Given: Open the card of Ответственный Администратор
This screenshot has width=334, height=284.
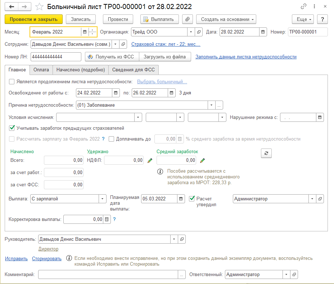Looking at the screenshot, I should click(294, 274).
